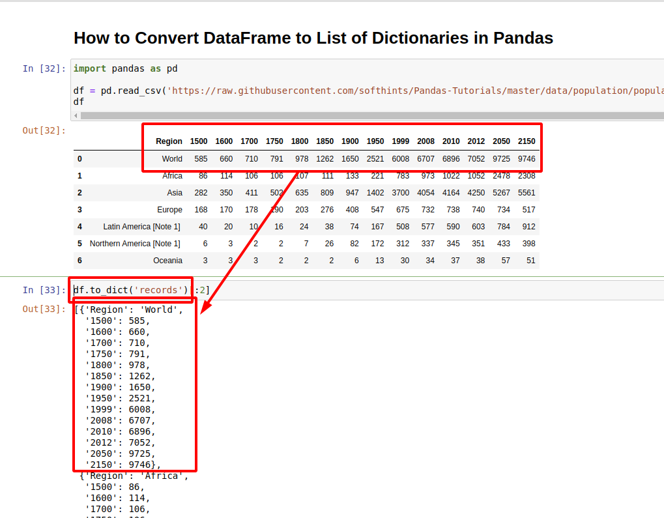Click the Region column header
Image resolution: width=664 pixels, height=518 pixels.
(x=169, y=141)
